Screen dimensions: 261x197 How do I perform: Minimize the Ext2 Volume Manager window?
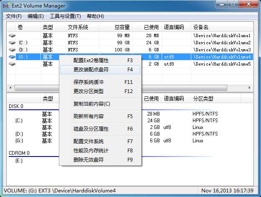tap(222, 4)
